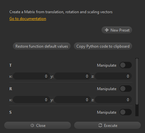The height and width of the screenshot is (133, 145).
Task: Click the refresh icon on the Execute button
Action: click(100, 125)
